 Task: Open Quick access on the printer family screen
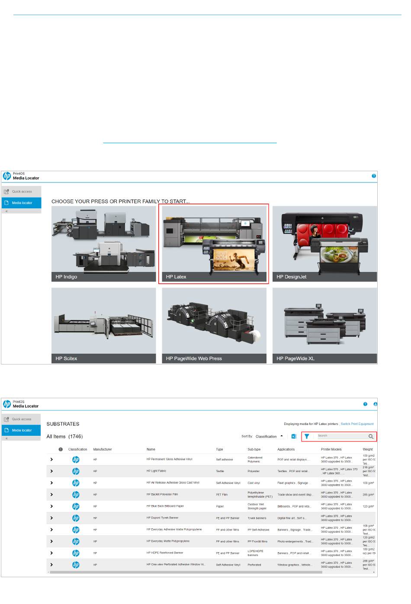(21, 192)
